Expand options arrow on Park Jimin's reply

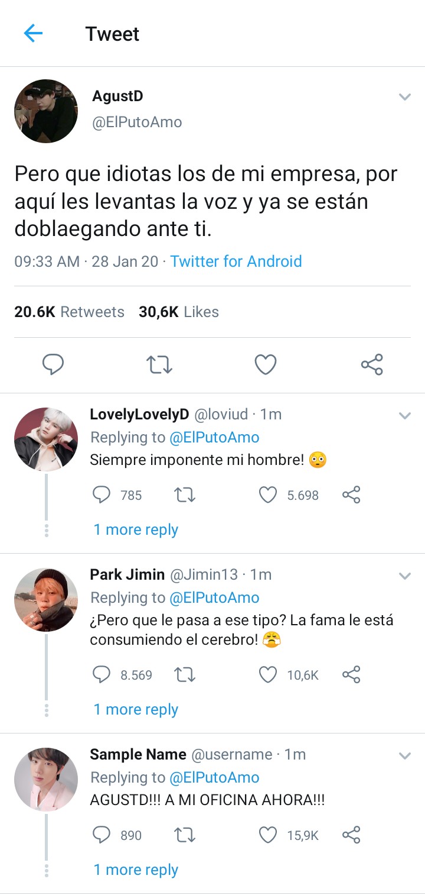[x=405, y=576]
